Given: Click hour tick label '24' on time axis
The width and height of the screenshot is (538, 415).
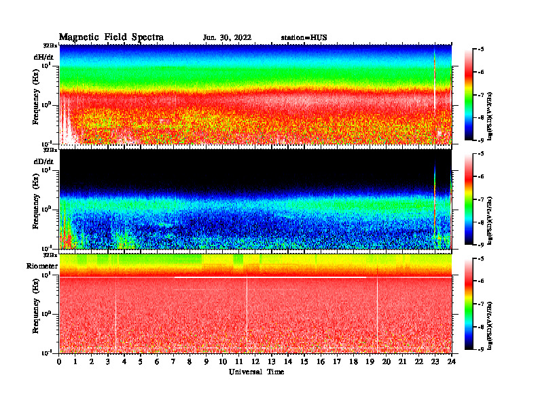Looking at the screenshot, I should click(x=452, y=361).
